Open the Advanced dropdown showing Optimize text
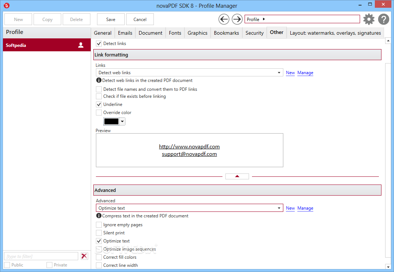 tap(190, 208)
